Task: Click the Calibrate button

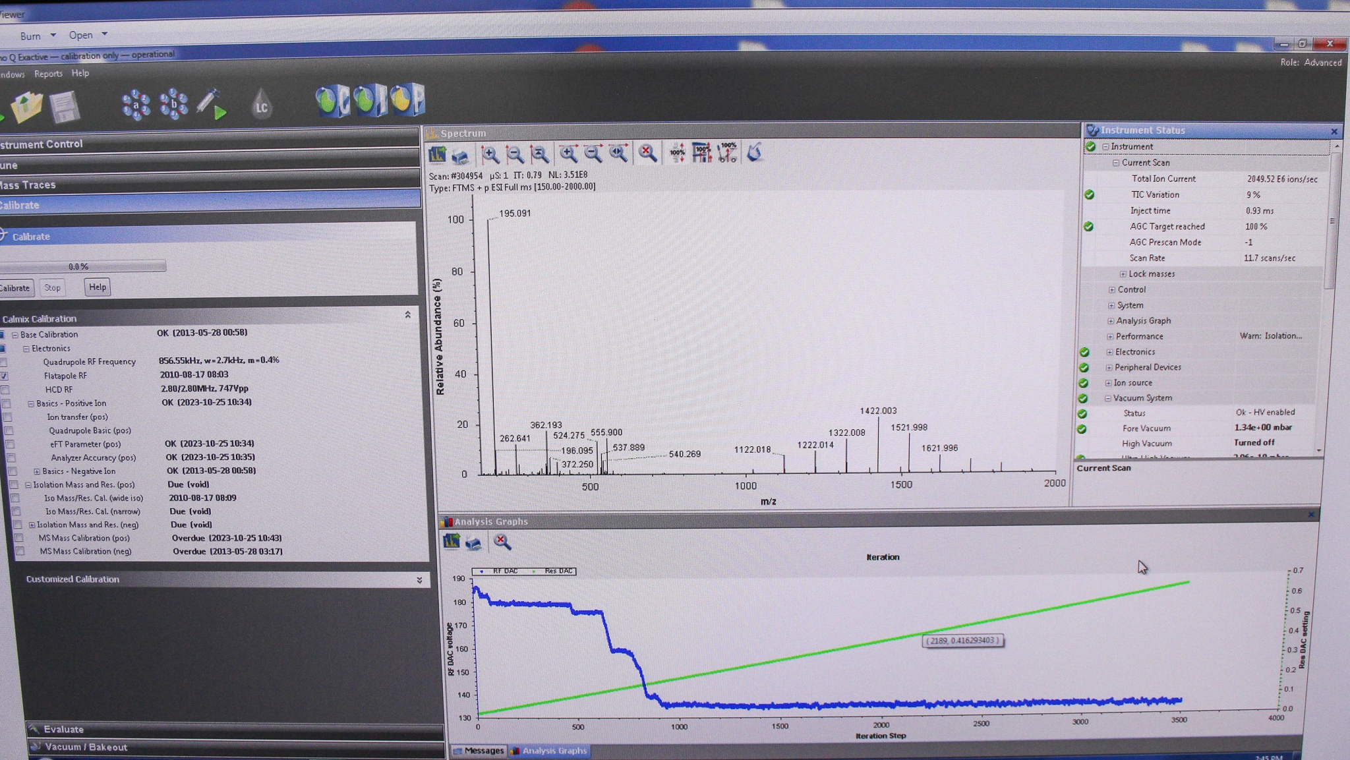Action: tap(15, 289)
